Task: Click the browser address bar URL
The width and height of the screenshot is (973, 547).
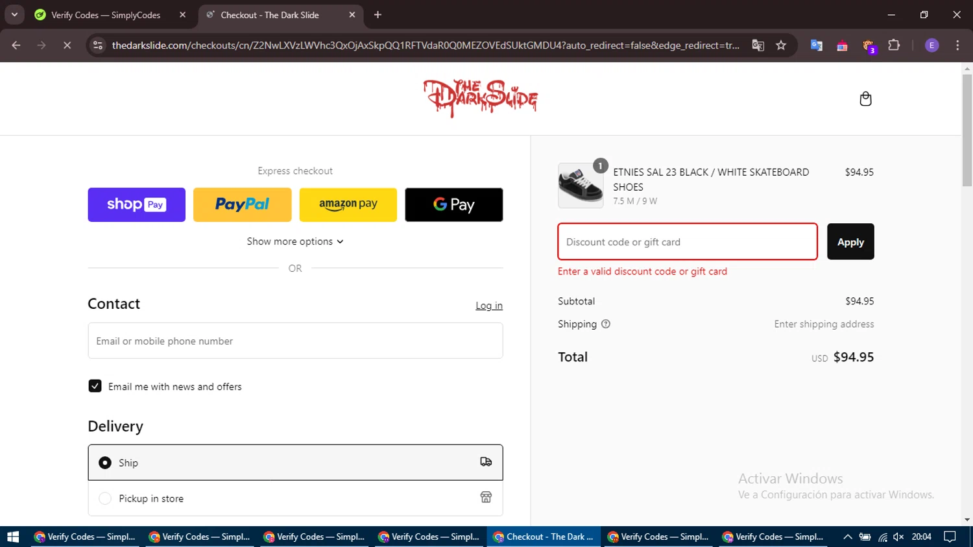Action: click(426, 45)
